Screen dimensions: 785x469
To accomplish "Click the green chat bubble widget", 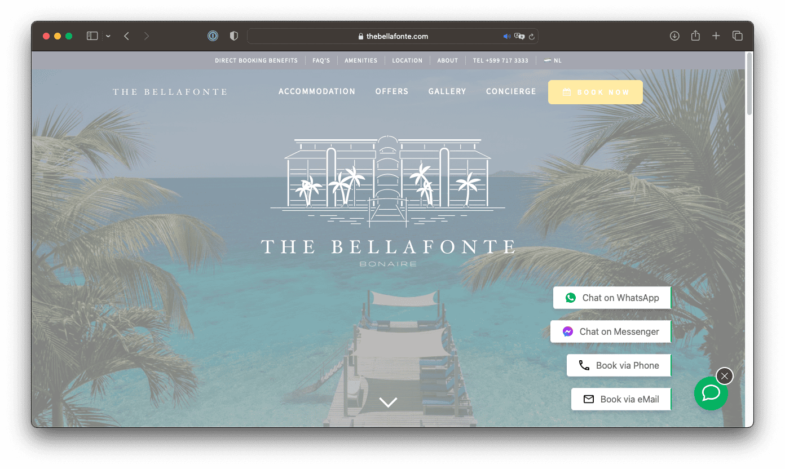I will coord(711,393).
